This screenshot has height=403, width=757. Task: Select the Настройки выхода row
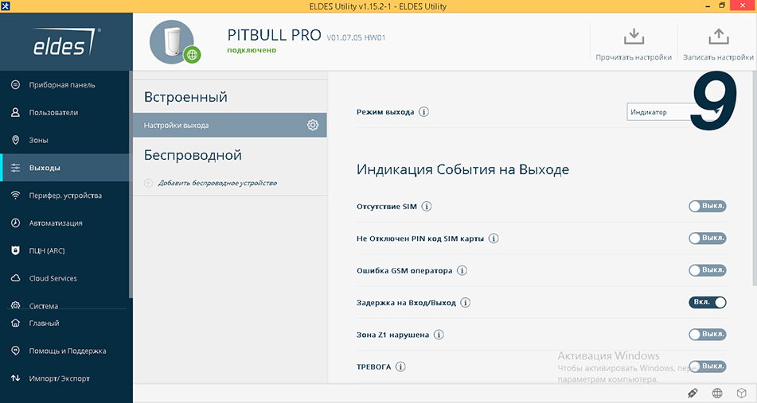[x=230, y=125]
